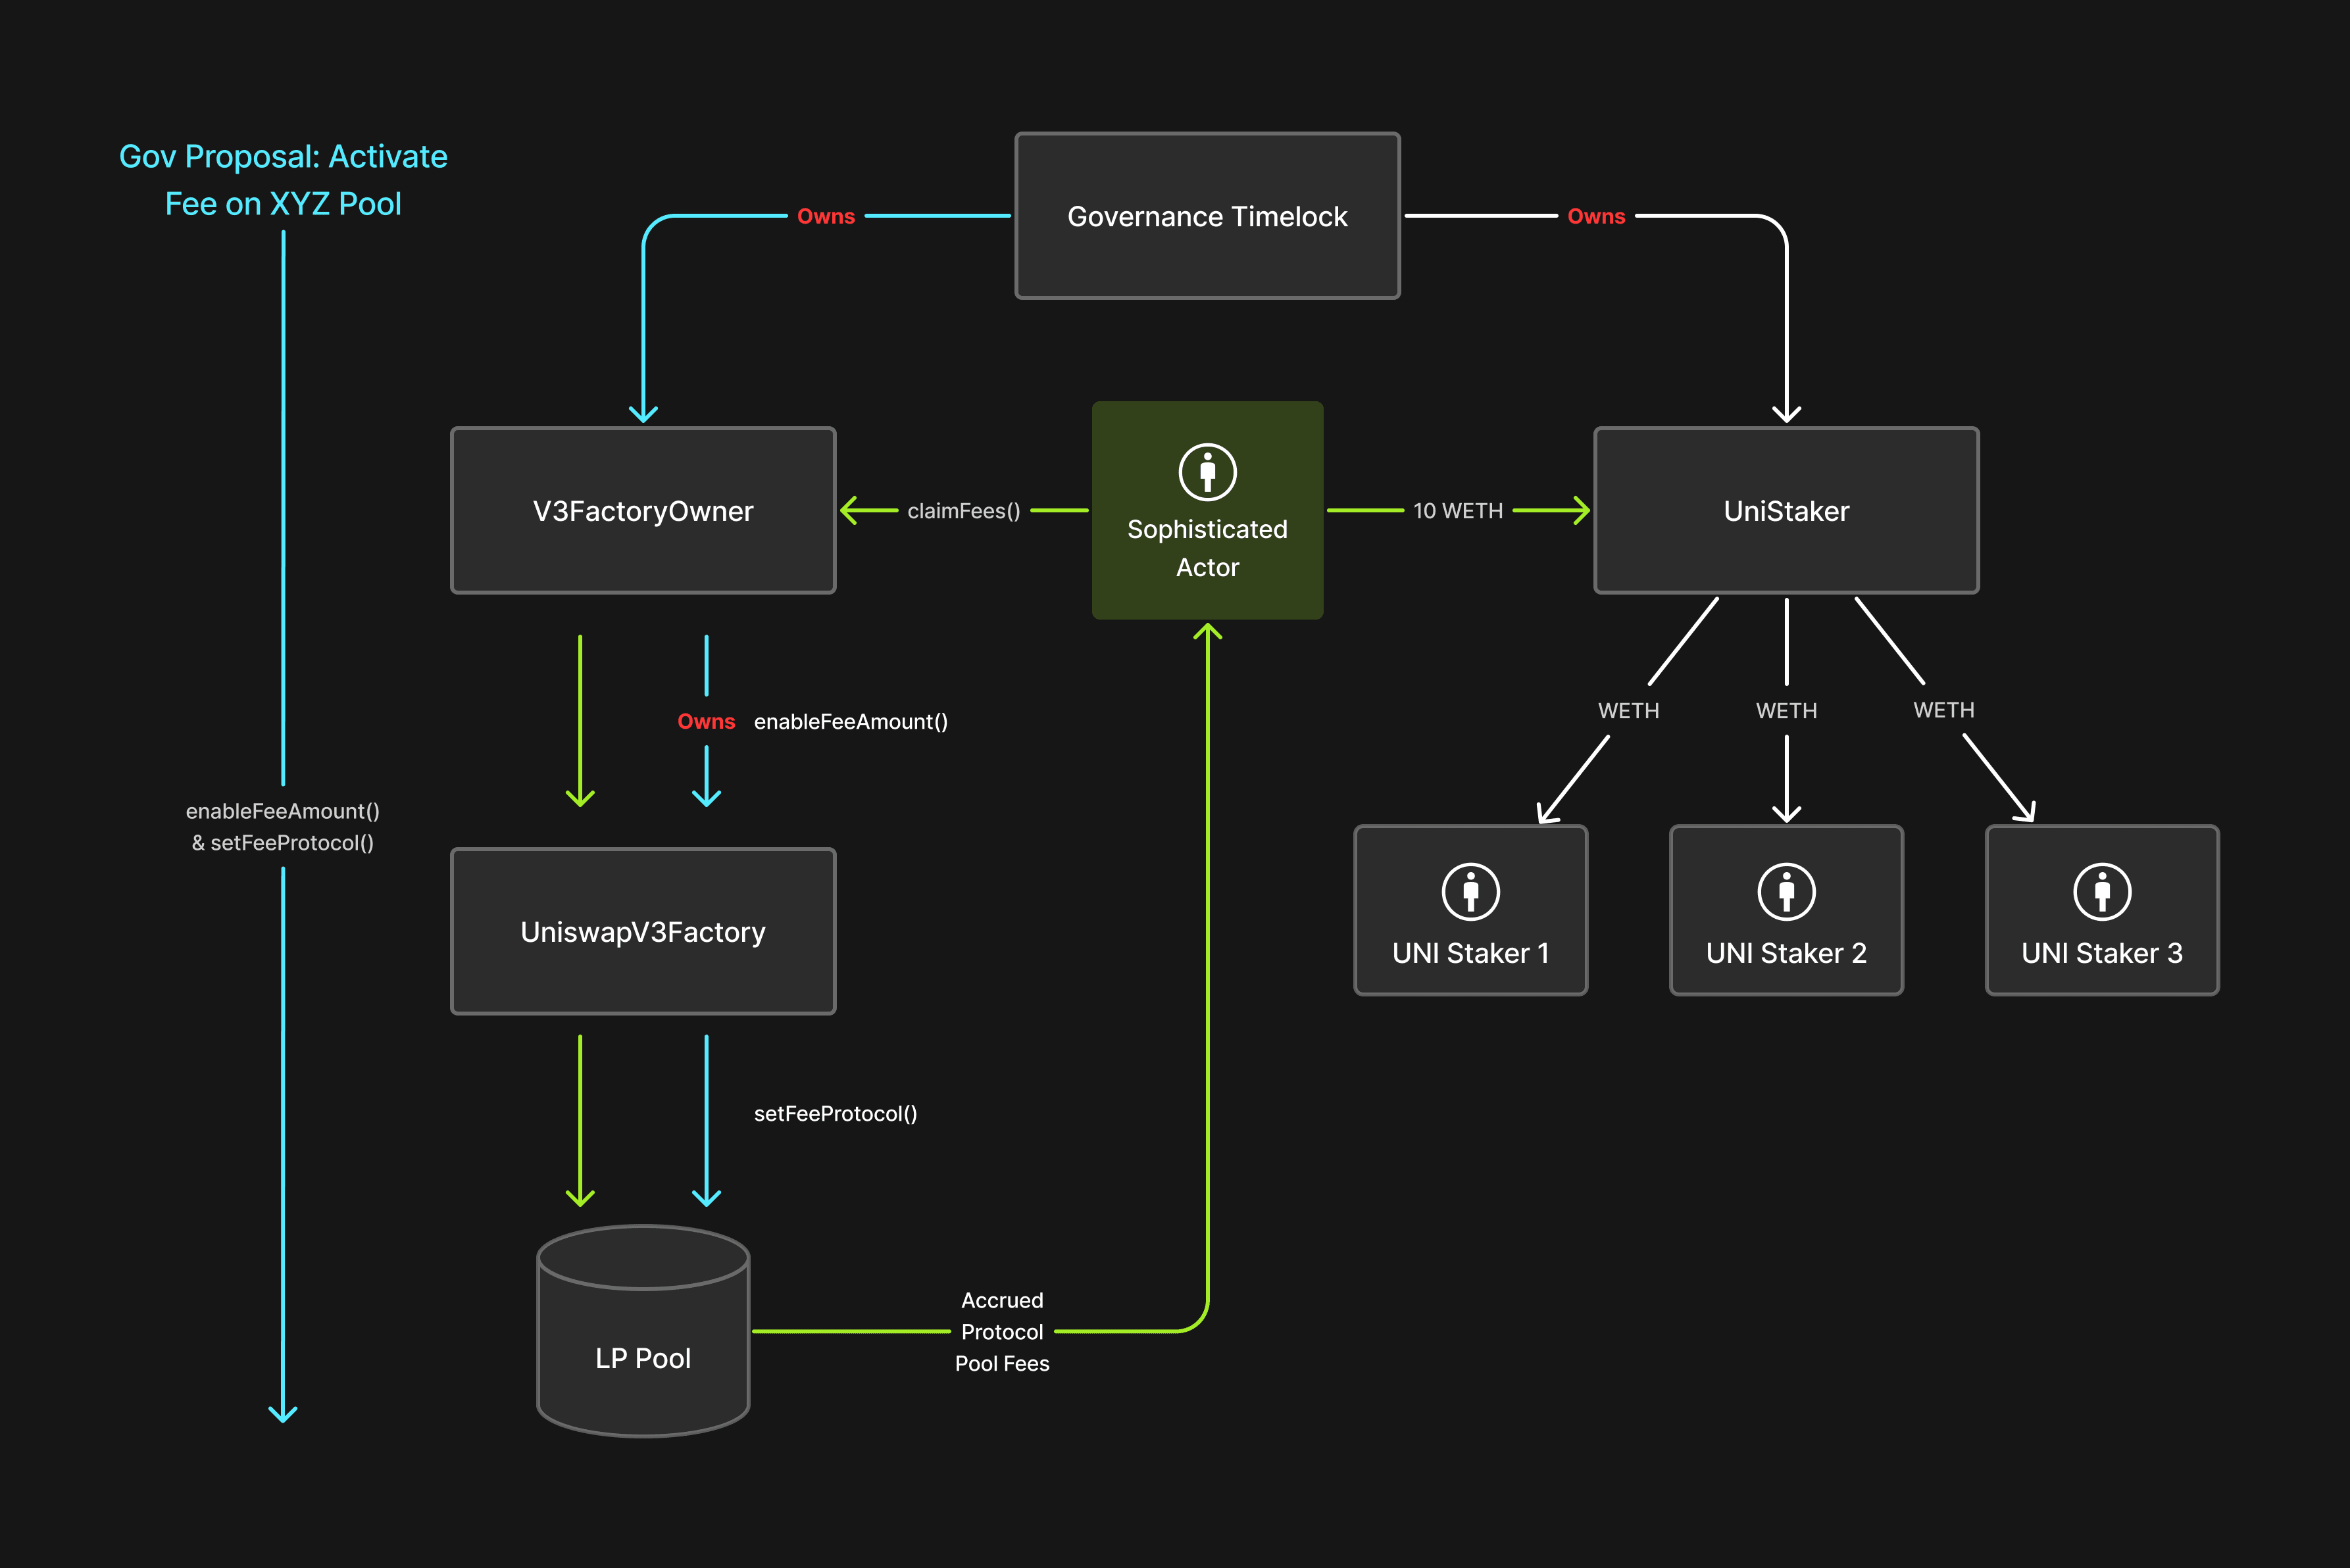
Task: Click the red Owns label left of Governance Timelock
Action: click(826, 216)
